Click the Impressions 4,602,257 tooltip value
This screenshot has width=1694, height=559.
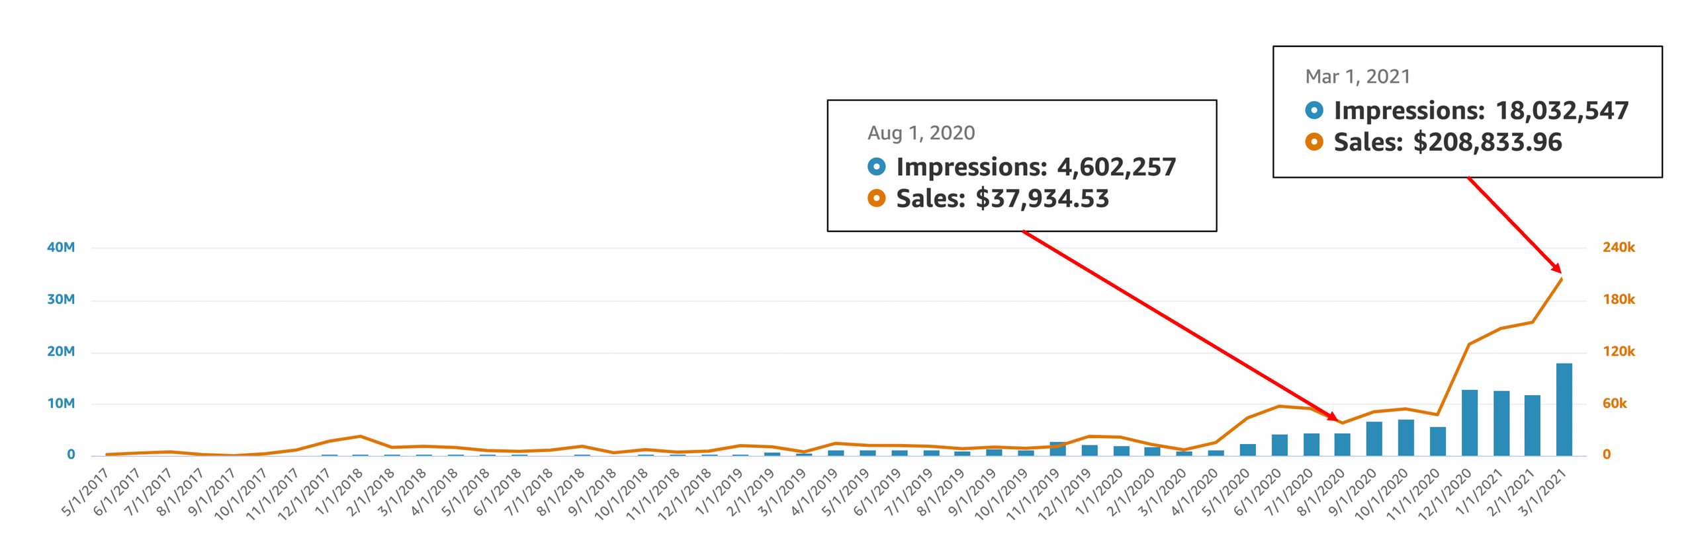point(1116,167)
